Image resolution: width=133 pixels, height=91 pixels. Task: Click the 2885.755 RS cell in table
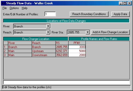tap(62, 47)
